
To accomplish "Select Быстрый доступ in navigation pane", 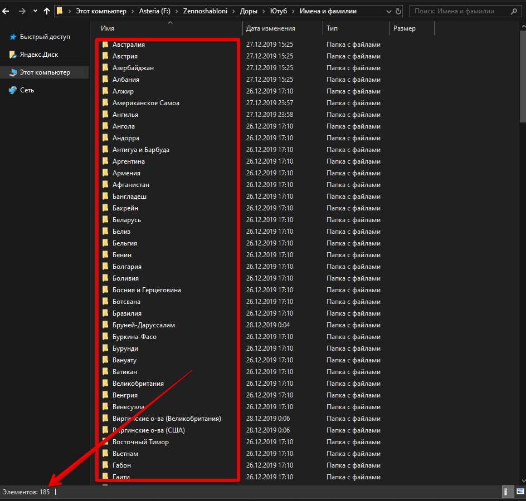I will pyautogui.click(x=45, y=37).
